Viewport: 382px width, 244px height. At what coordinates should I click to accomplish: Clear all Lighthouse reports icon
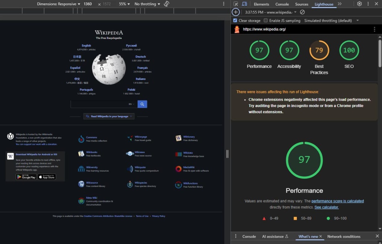[302, 12]
